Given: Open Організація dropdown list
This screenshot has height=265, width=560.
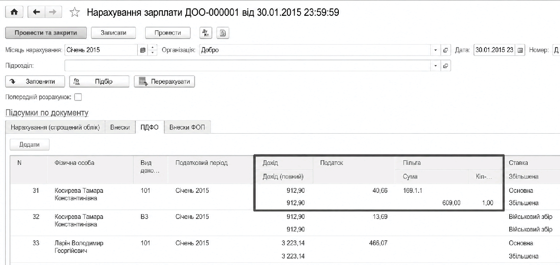Looking at the screenshot, I should 435,50.
